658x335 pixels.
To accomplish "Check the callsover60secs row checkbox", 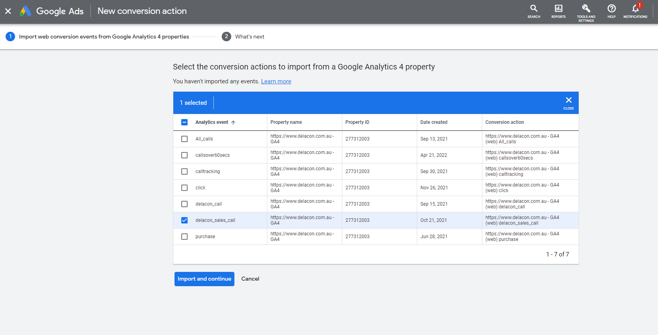I will click(x=184, y=155).
